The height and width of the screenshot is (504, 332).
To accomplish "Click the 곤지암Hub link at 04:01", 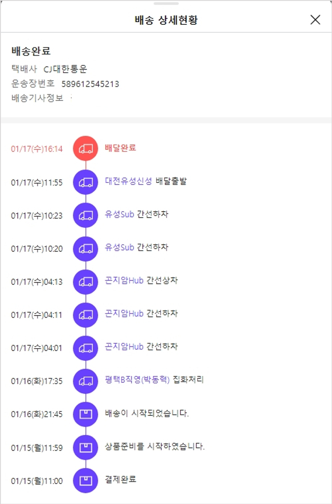I will pyautogui.click(x=124, y=346).
